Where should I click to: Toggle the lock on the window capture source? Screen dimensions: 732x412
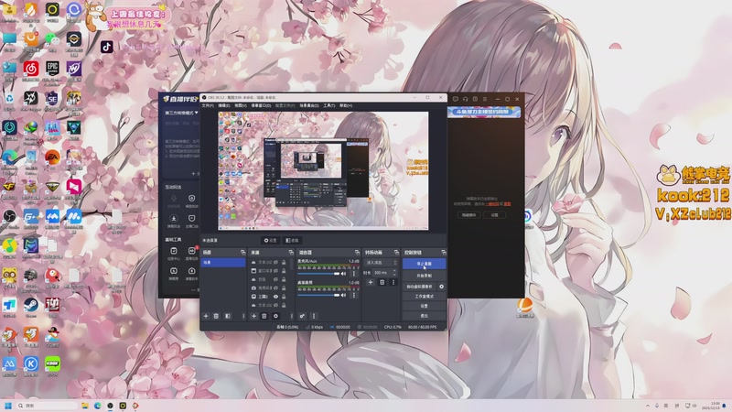(284, 271)
